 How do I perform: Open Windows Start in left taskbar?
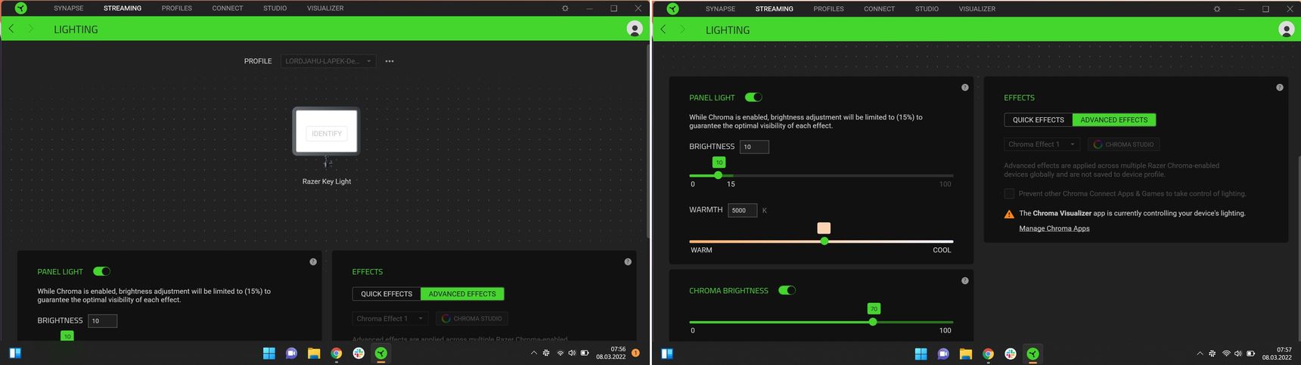coord(269,353)
